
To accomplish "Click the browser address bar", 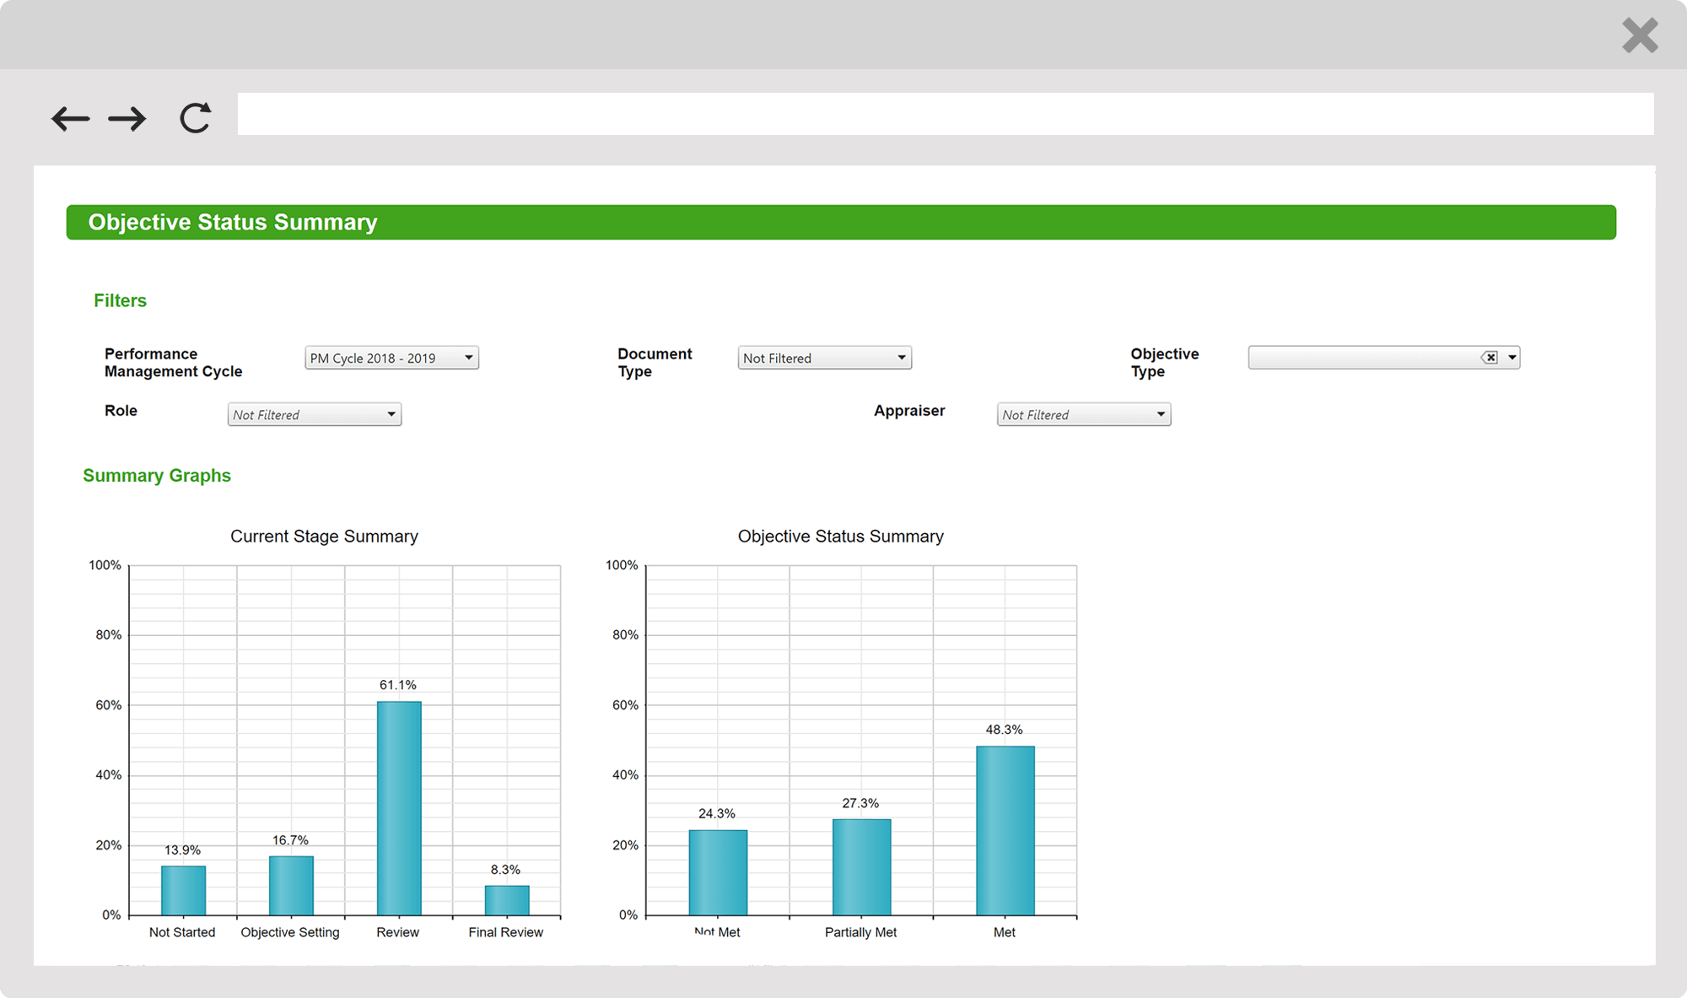I will point(946,114).
